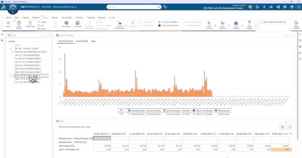Select Sep-30-24 (Promotional Effect) event
Screen dimensions: 302x158
point(28,69)
